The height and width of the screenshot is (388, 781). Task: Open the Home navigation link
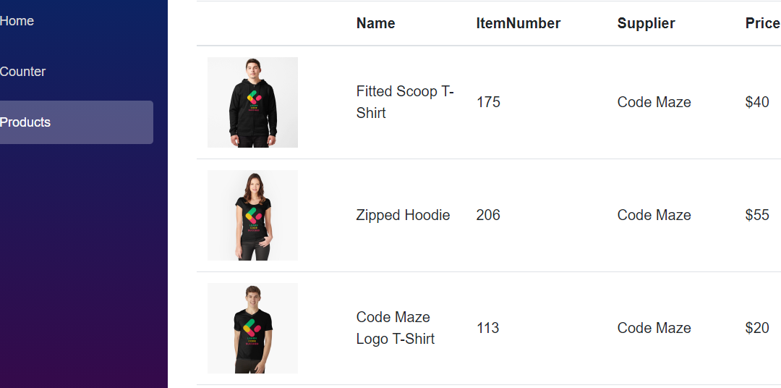pos(17,21)
